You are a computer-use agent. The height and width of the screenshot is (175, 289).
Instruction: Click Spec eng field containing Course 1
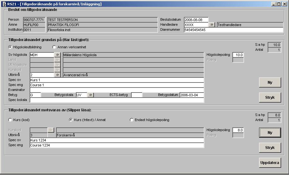pos(117,85)
